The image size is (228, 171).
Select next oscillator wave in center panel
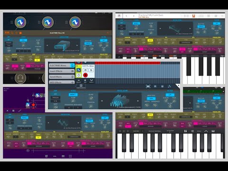tap(138, 101)
